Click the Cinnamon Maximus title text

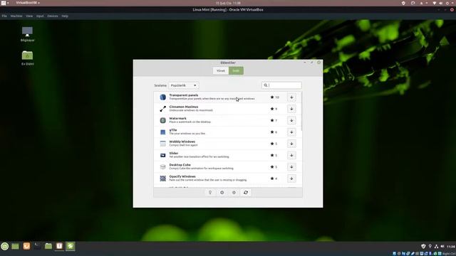click(x=184, y=107)
